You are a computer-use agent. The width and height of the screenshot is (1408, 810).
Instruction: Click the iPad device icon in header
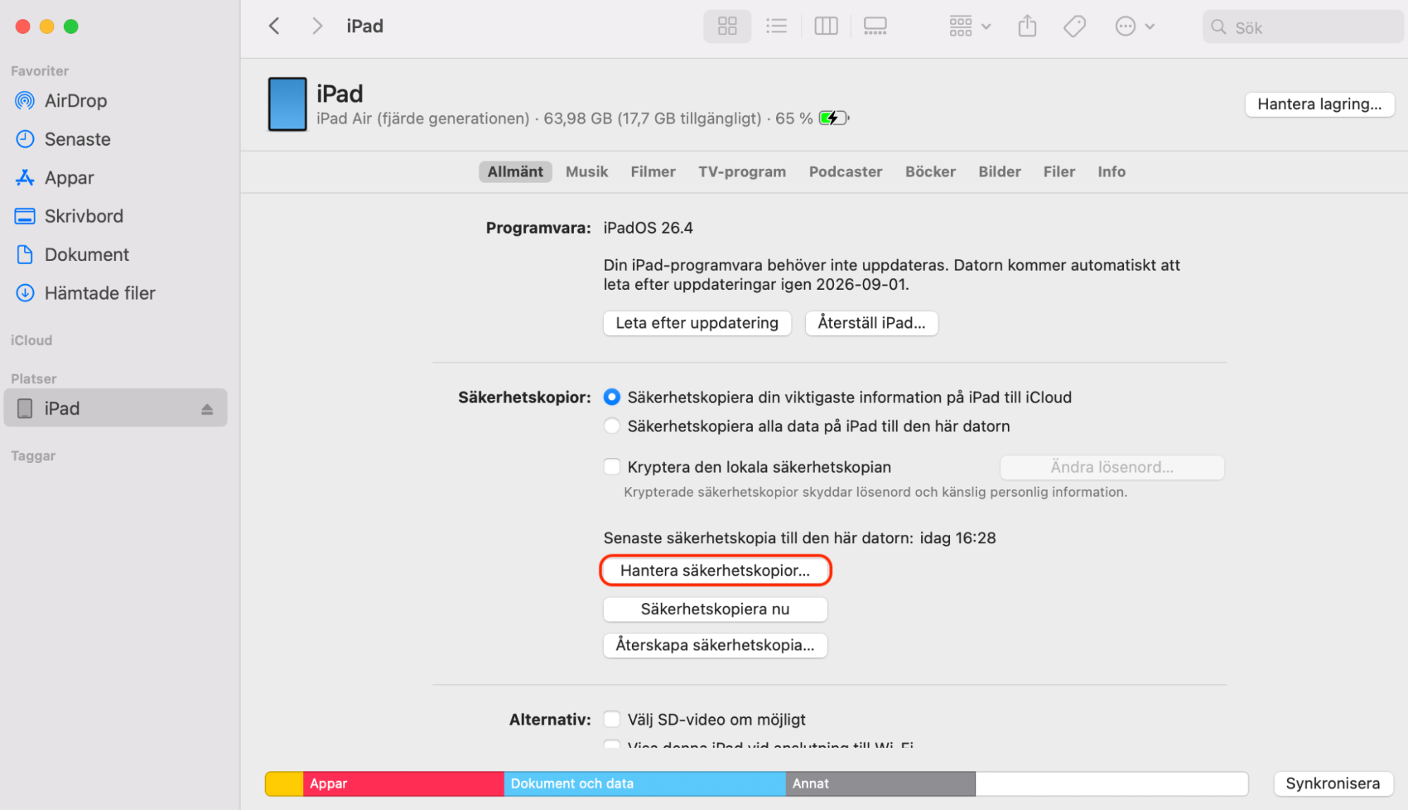coord(287,104)
